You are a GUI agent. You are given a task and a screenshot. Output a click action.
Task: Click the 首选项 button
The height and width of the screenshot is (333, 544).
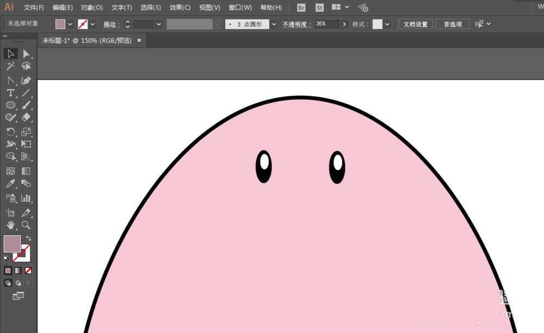point(453,24)
